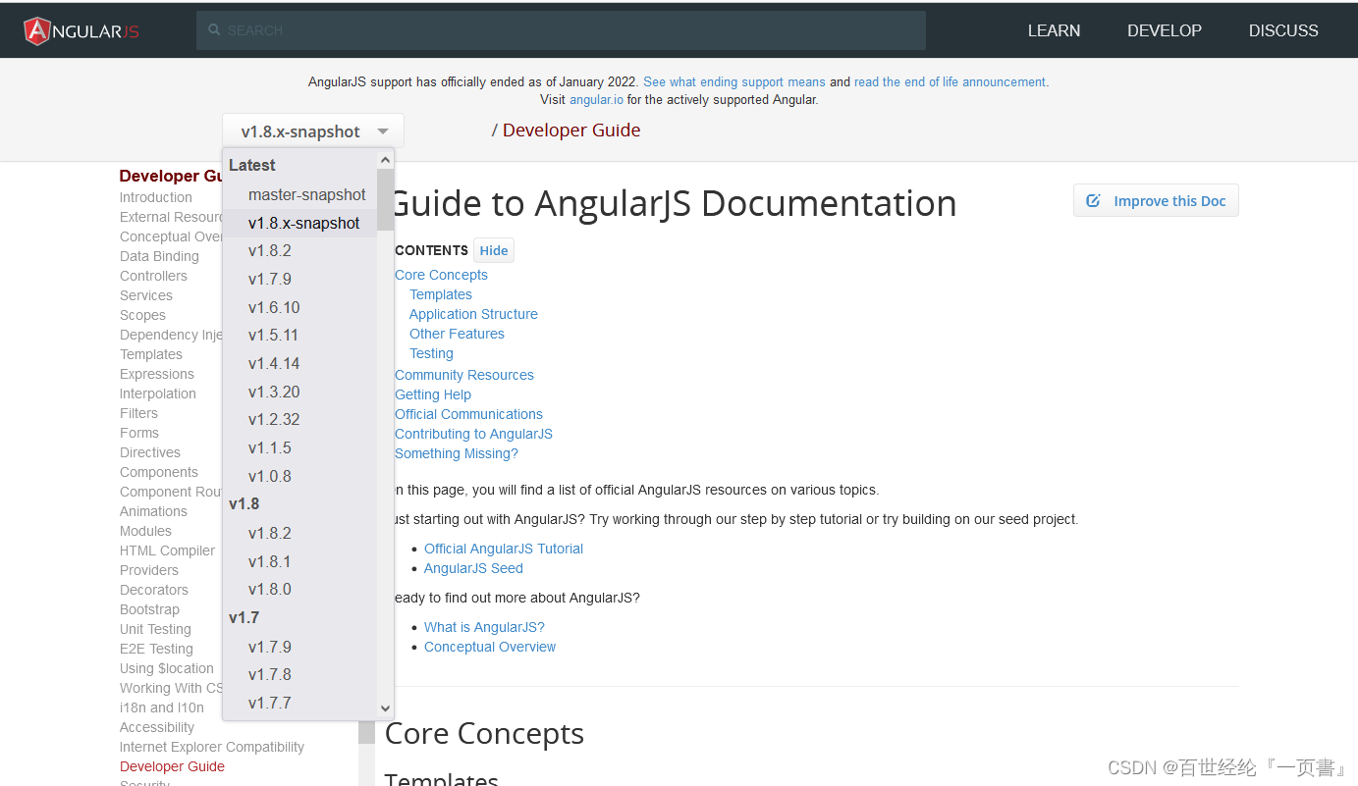
Task: Hide the contents table
Action: pos(494,250)
